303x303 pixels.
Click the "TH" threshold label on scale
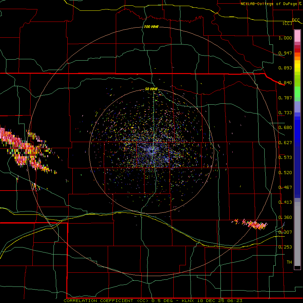click(289, 262)
